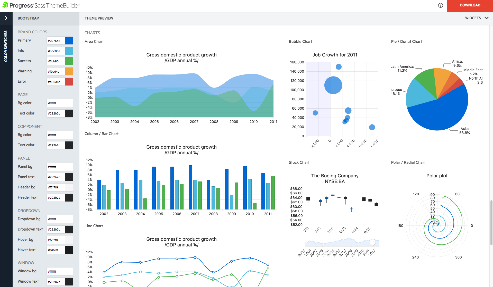Click the Hover text hex input field
The height and width of the screenshot is (287, 493).
click(x=55, y=250)
